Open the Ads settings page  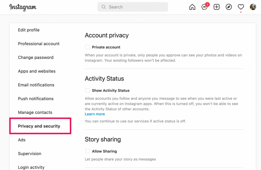(22, 140)
